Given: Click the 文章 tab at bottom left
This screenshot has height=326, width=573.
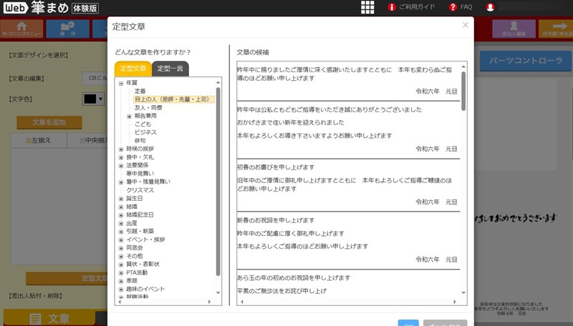Looking at the screenshot, I should pyautogui.click(x=49, y=318).
